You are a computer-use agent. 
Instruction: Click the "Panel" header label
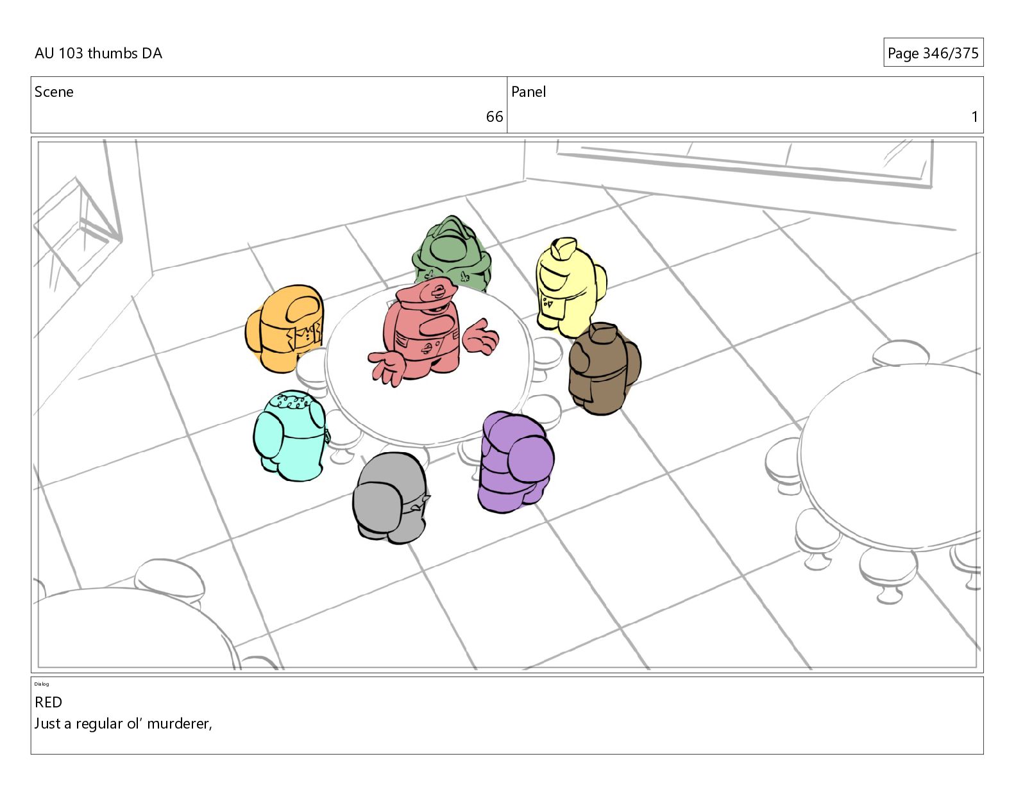(529, 92)
